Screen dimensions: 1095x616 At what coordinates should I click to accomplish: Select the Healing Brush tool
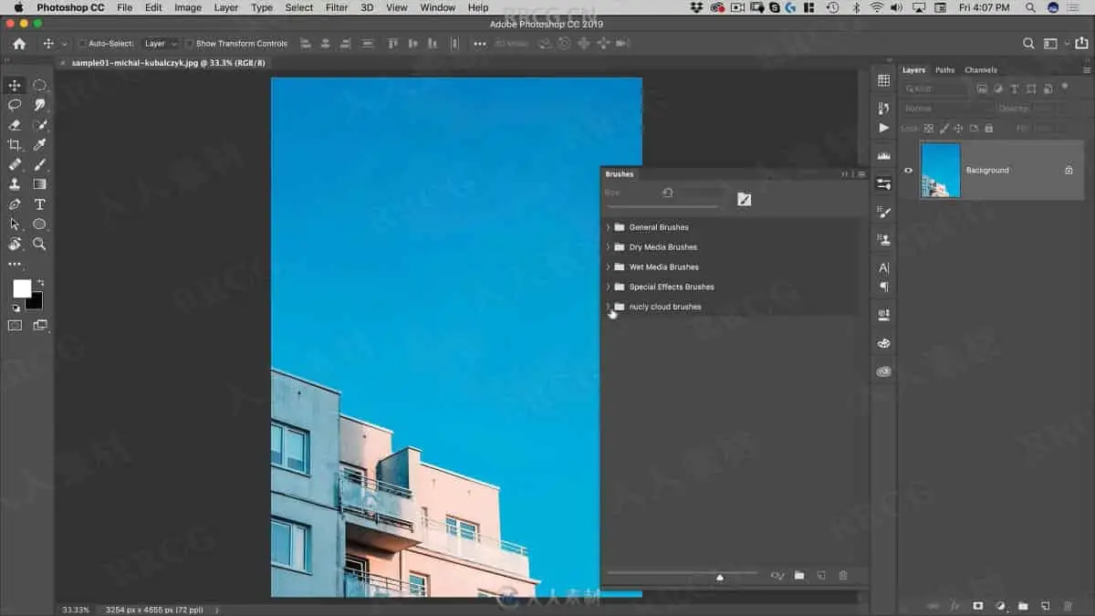[x=15, y=165]
